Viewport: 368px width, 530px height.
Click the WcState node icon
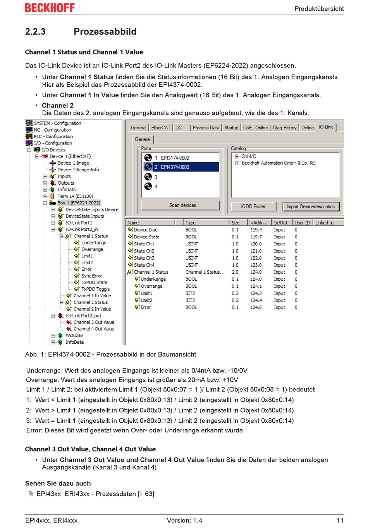(60, 336)
